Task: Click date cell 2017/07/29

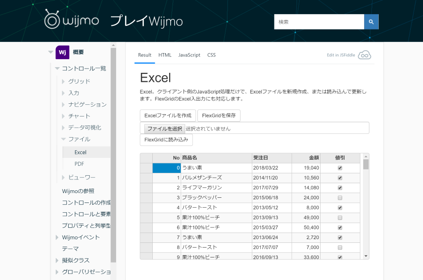Action: (272, 188)
